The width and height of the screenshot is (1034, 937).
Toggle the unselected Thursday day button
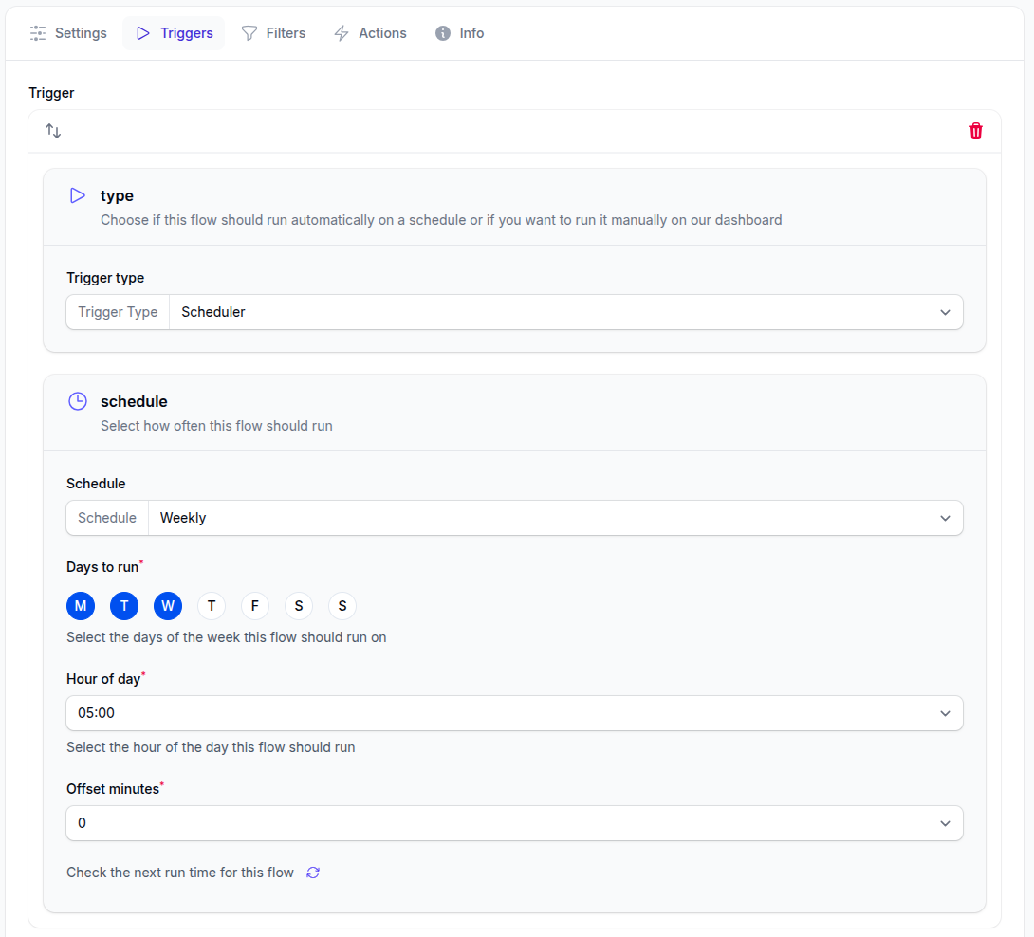coord(212,606)
